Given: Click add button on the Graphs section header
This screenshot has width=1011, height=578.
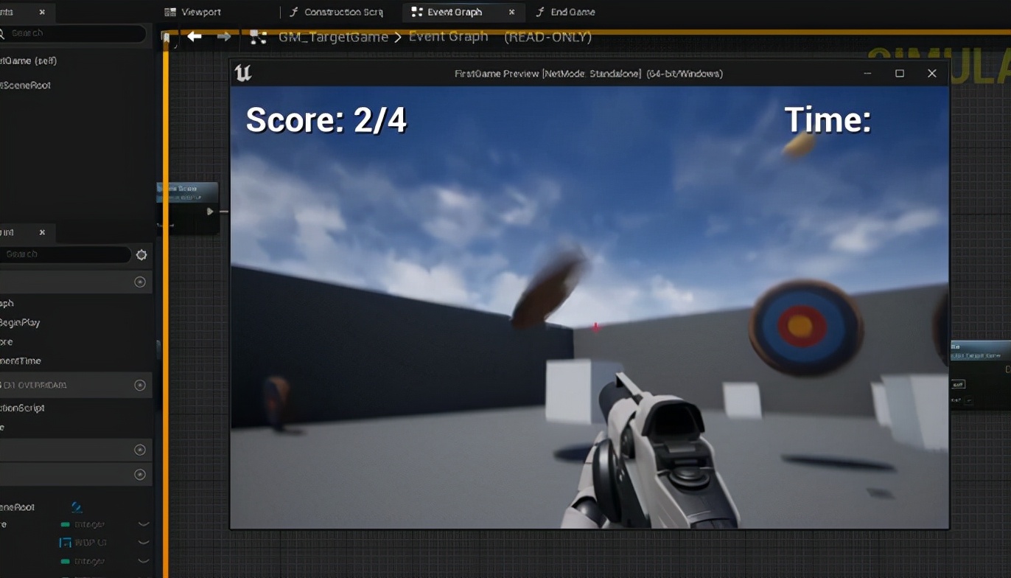Looking at the screenshot, I should click(139, 282).
